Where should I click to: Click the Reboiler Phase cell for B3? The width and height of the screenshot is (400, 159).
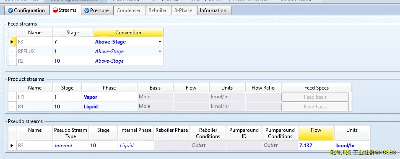point(171,146)
